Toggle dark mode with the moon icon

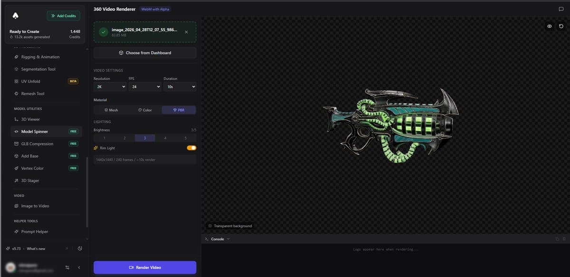[x=80, y=249]
